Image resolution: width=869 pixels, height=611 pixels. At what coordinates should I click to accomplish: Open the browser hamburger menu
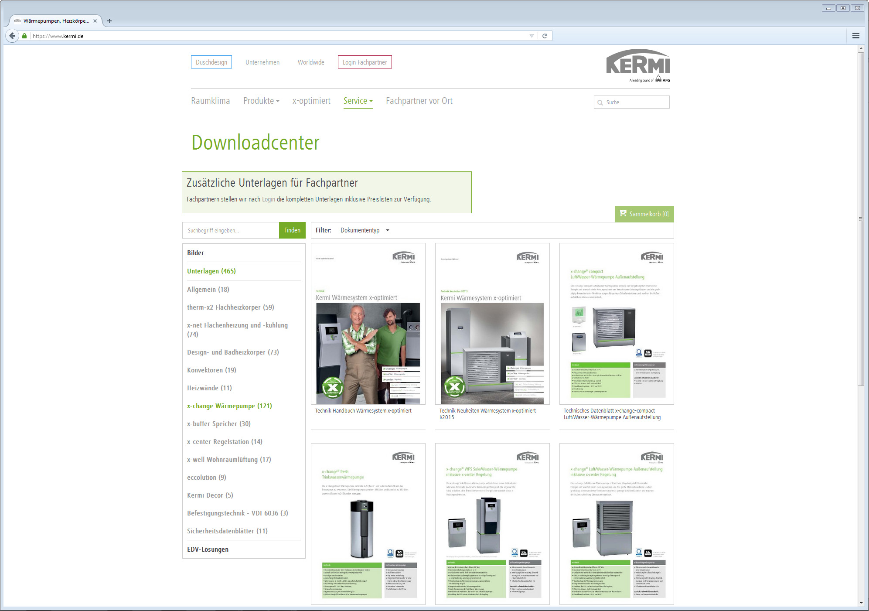[856, 36]
